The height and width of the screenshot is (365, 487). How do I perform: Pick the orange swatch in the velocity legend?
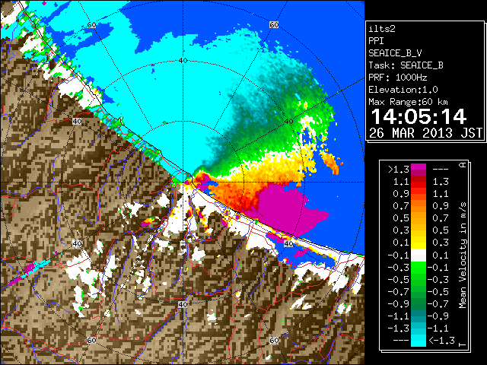click(419, 206)
